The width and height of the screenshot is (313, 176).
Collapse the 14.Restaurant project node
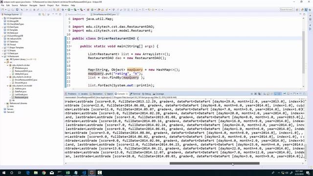point(2,56)
